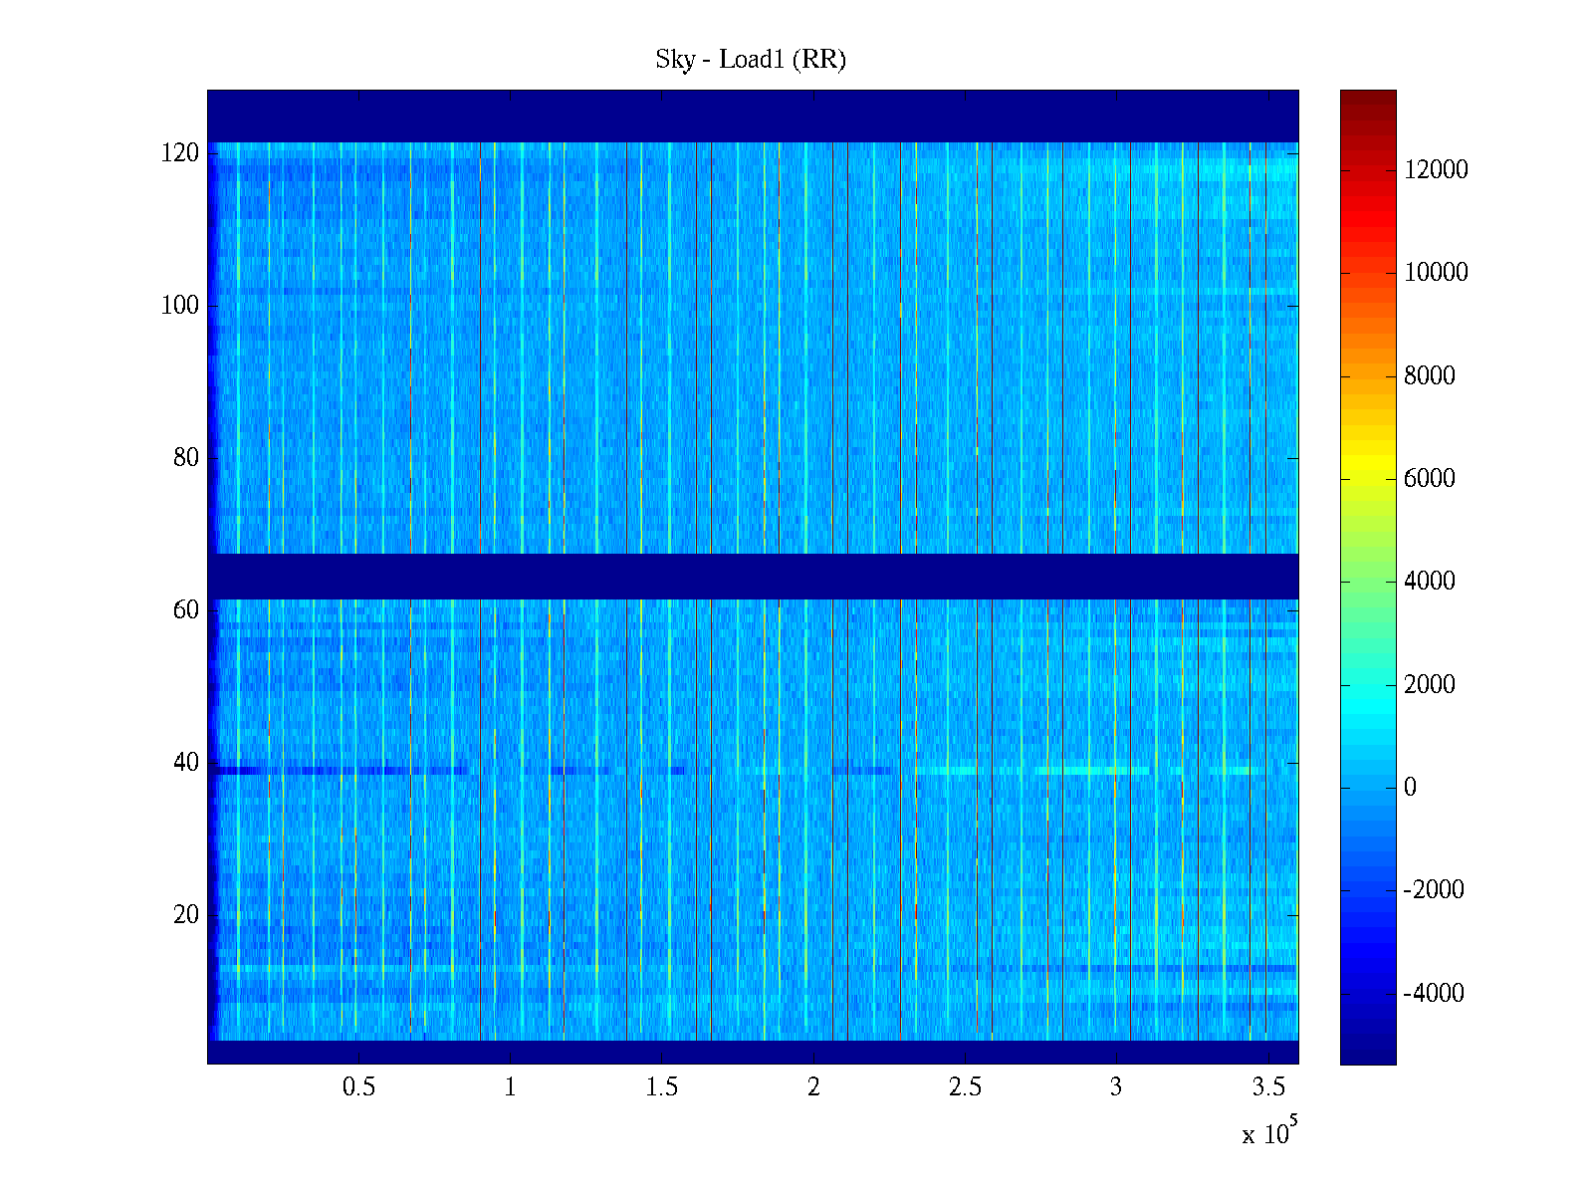Click the plot title 'Sky - Load1 (RR)'
Viewport: 1593px width, 1195px height.
(750, 60)
